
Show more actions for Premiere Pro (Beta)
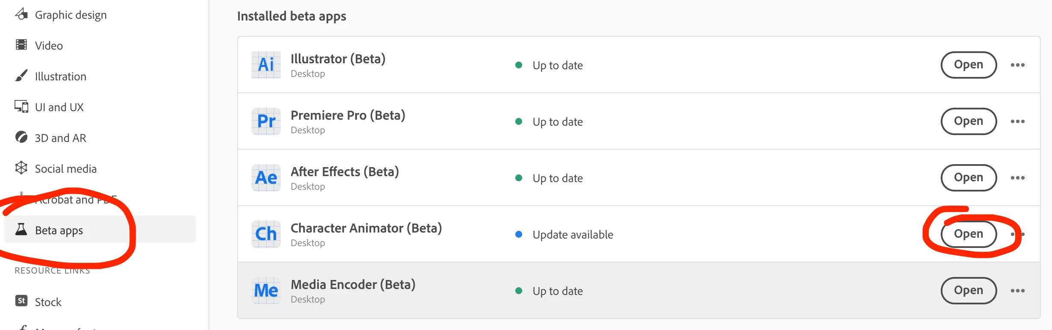[1017, 121]
